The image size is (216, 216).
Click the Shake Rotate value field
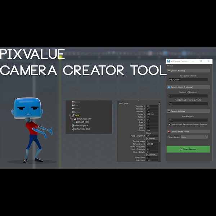[152, 152]
